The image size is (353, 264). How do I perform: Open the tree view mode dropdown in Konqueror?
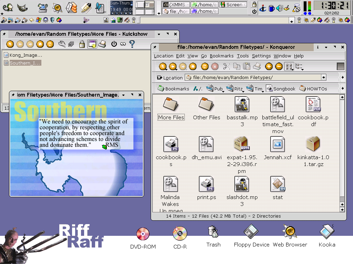pyautogui.click(x=300, y=66)
